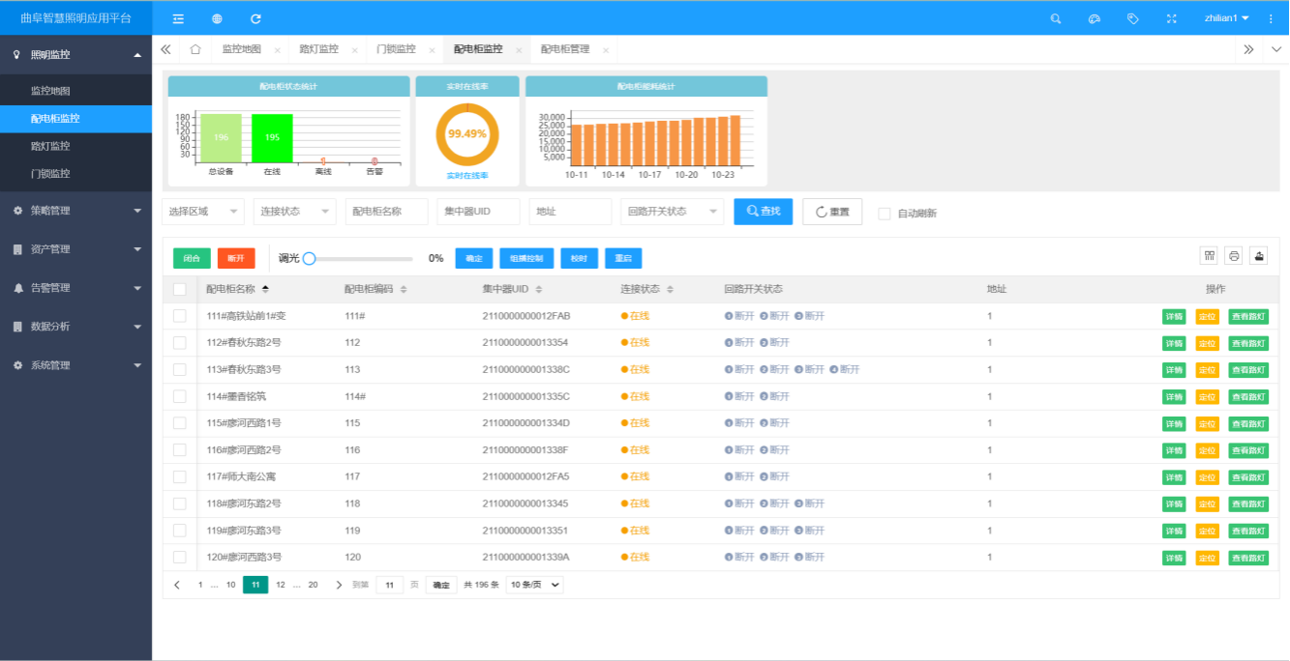Click the print icon above the table
Viewport: 1290px width, 661px height.
pyautogui.click(x=1234, y=255)
